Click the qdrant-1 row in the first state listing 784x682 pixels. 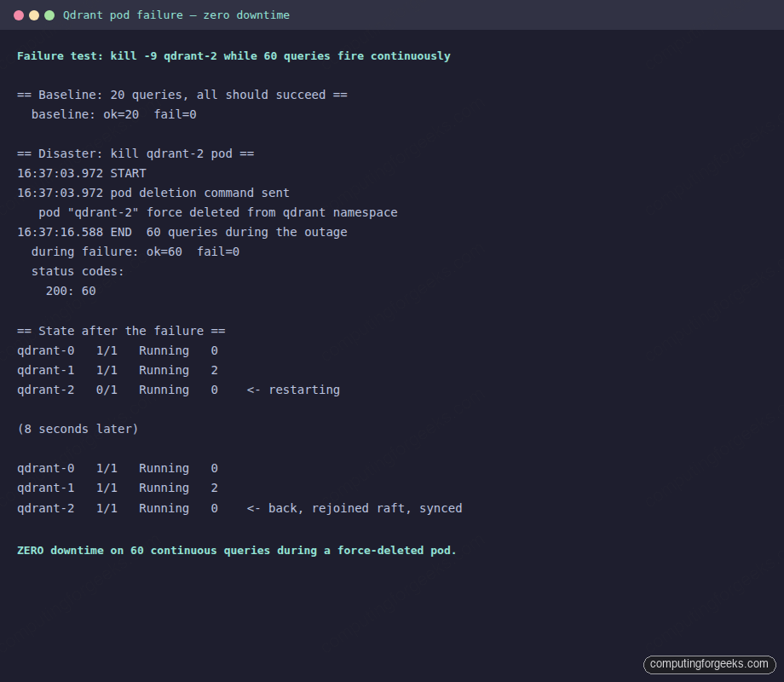[x=118, y=370]
